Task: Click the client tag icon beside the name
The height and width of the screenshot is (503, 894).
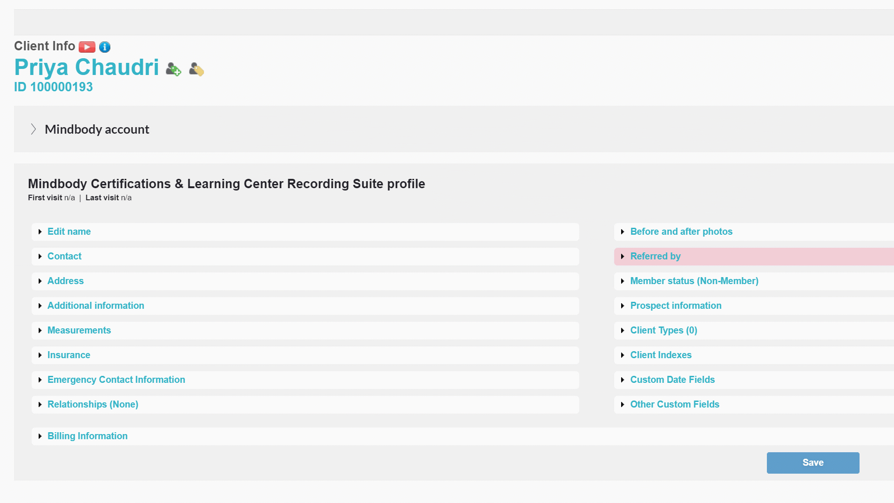Action: (196, 69)
